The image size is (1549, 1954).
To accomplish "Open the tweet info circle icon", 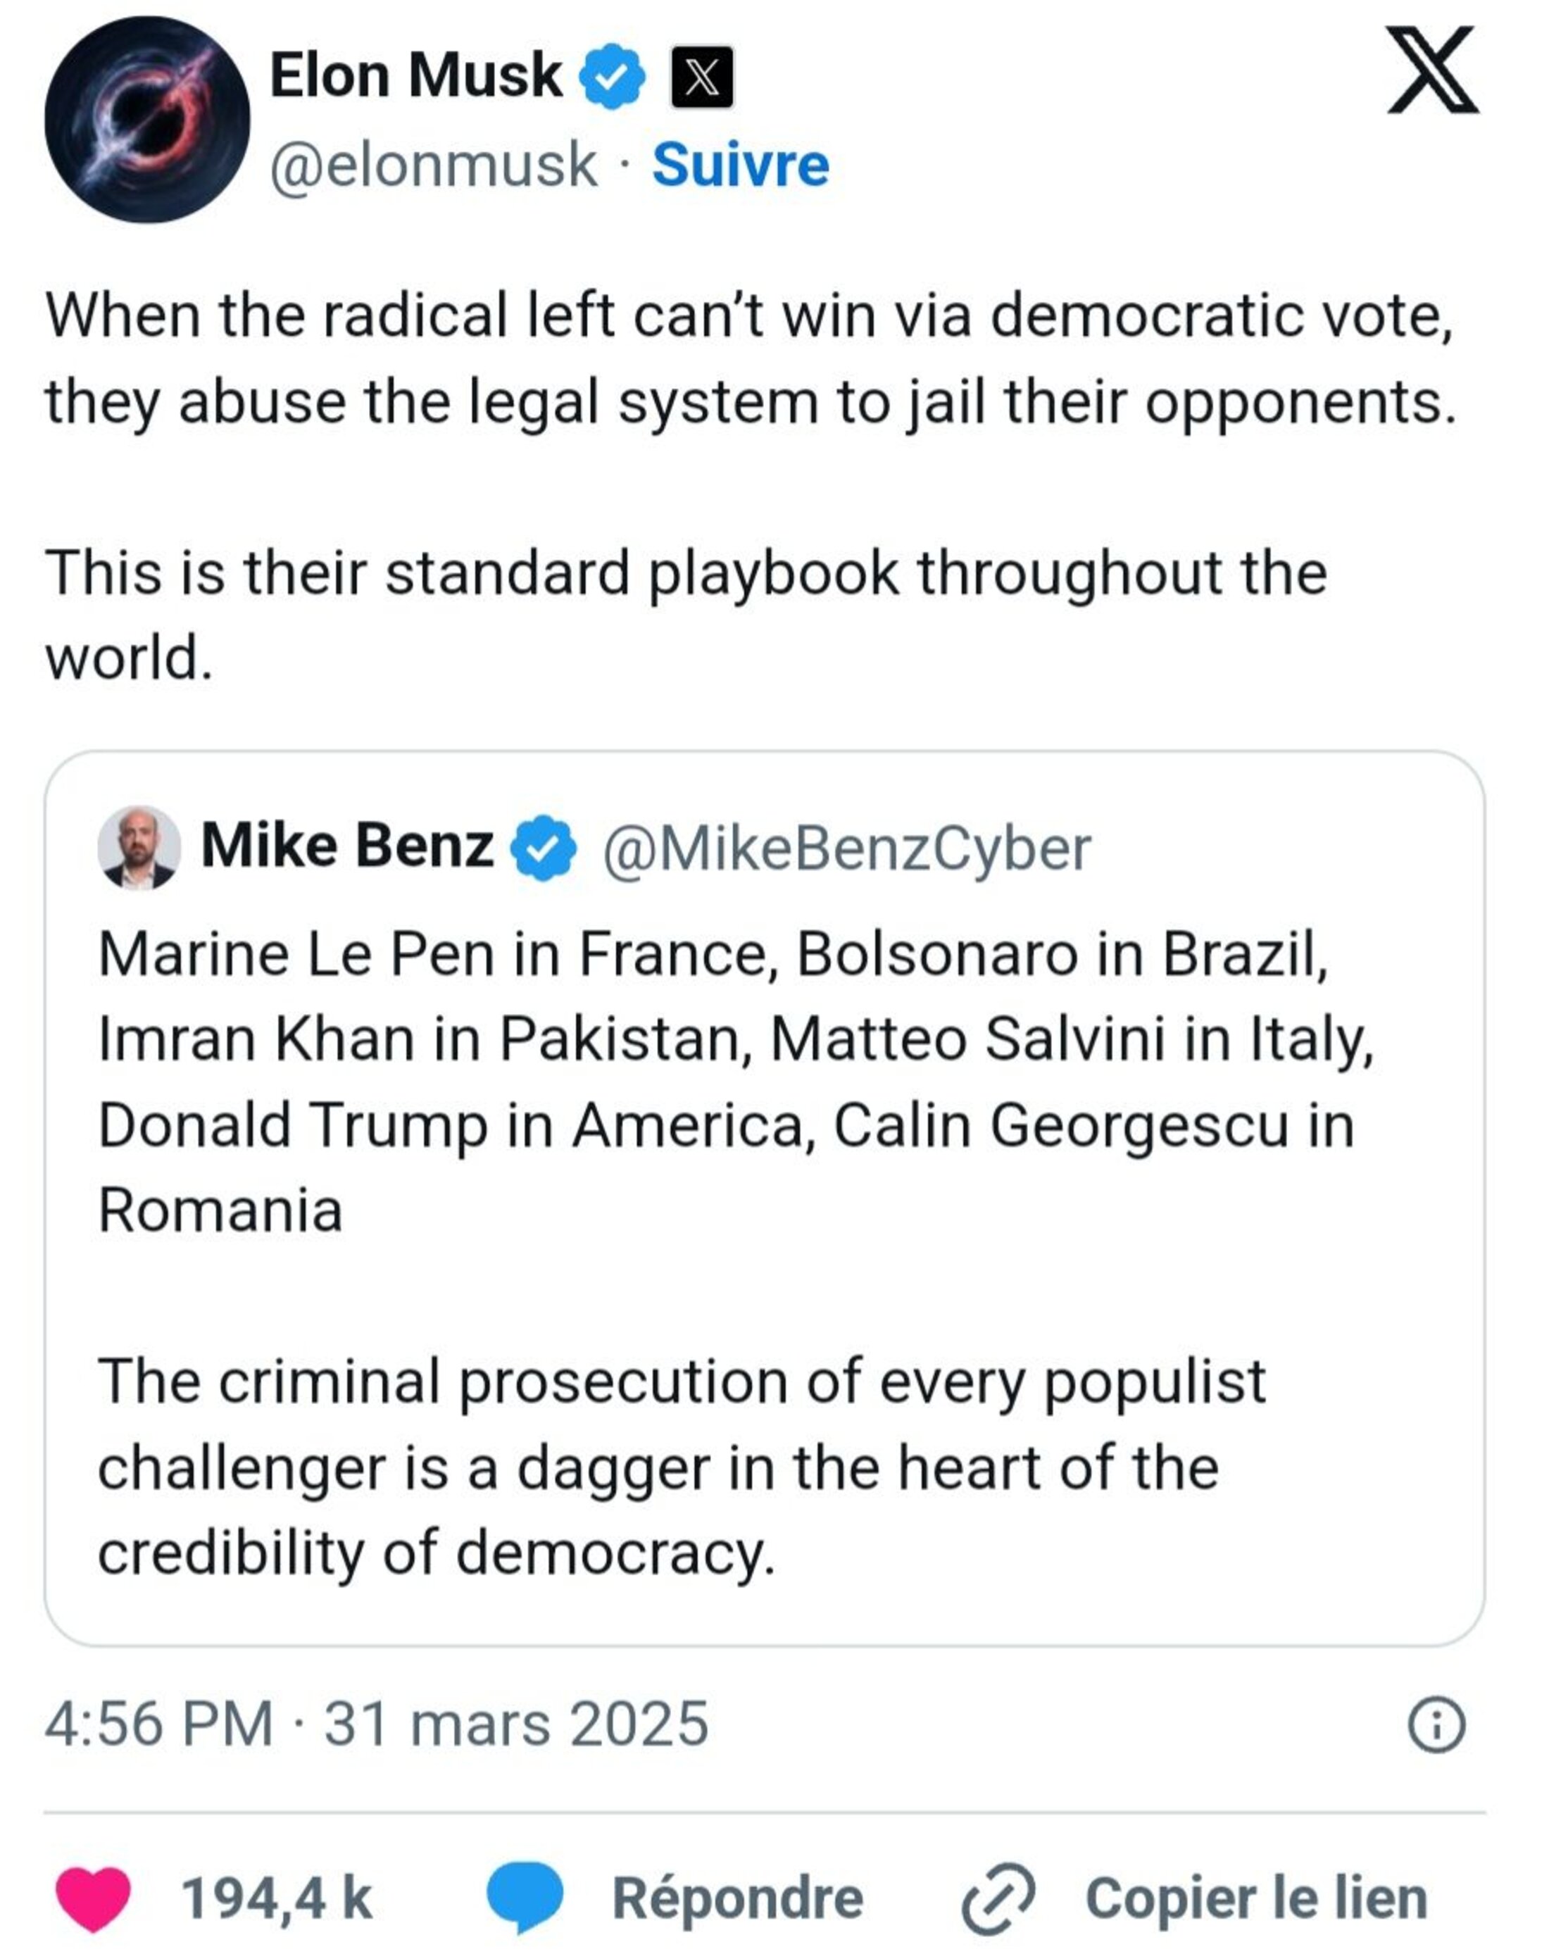I will [x=1436, y=1724].
